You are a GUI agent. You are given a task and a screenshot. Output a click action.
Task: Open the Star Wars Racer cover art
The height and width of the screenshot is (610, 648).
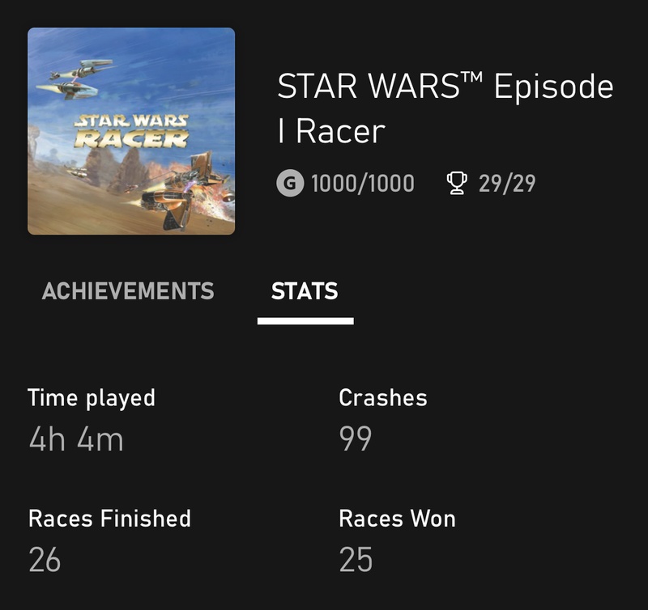click(131, 131)
